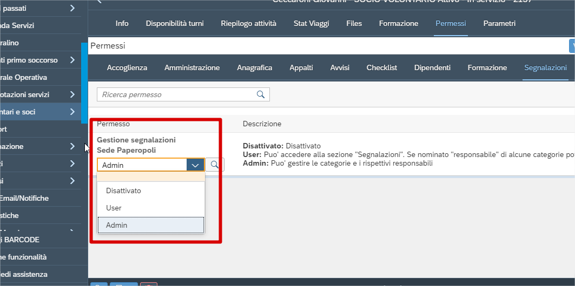Expand the 'passati' sidebar chevron

coord(72,8)
